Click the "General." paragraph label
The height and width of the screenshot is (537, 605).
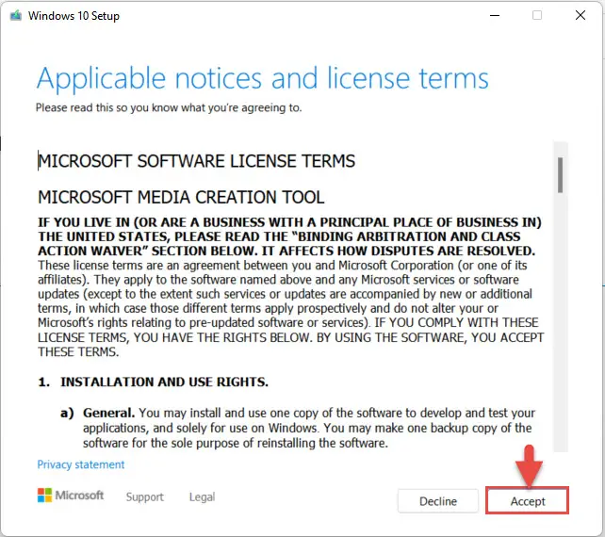pyautogui.click(x=108, y=413)
